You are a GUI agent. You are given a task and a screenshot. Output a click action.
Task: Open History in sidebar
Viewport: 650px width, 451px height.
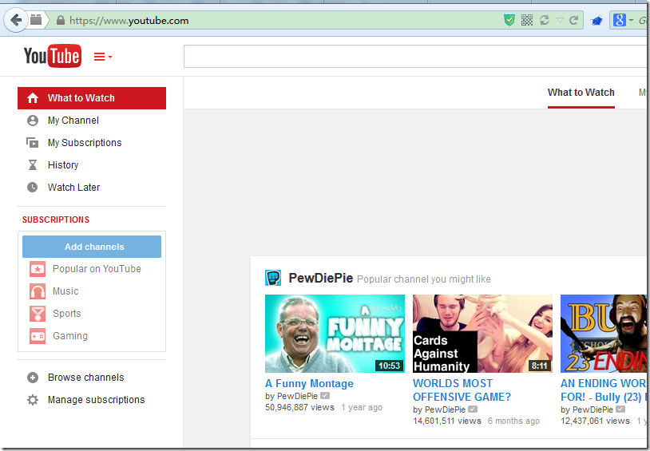click(x=63, y=165)
